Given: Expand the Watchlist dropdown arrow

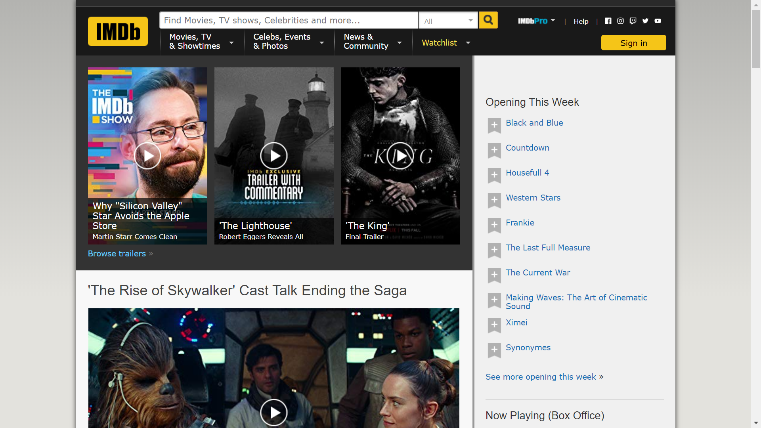Looking at the screenshot, I should (468, 43).
